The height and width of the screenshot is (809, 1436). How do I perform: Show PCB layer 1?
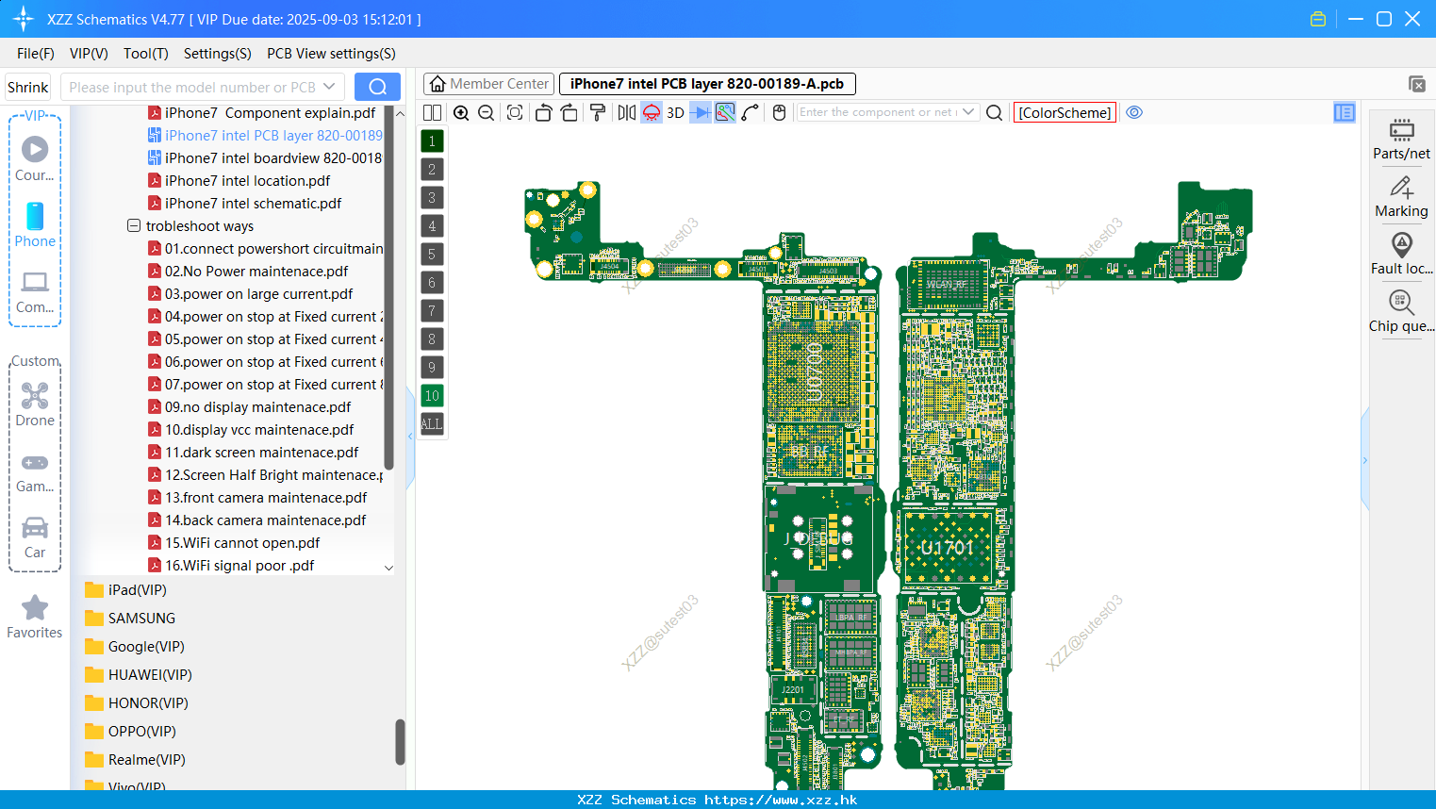(x=432, y=141)
